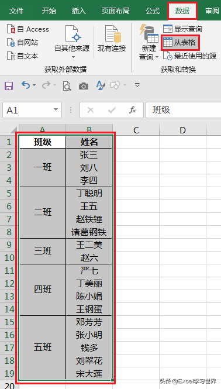
Task: Click cell with name 严七
Action: coord(89,270)
